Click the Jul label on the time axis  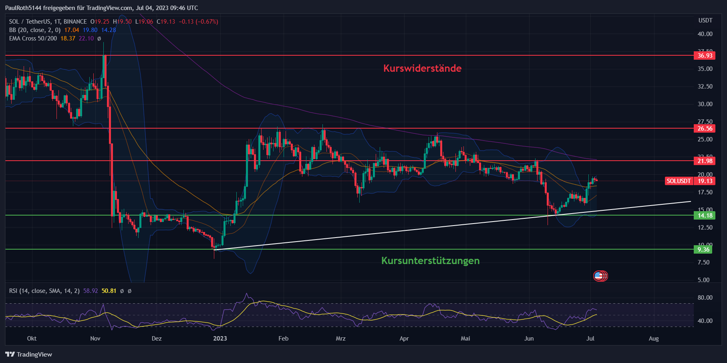coord(590,339)
